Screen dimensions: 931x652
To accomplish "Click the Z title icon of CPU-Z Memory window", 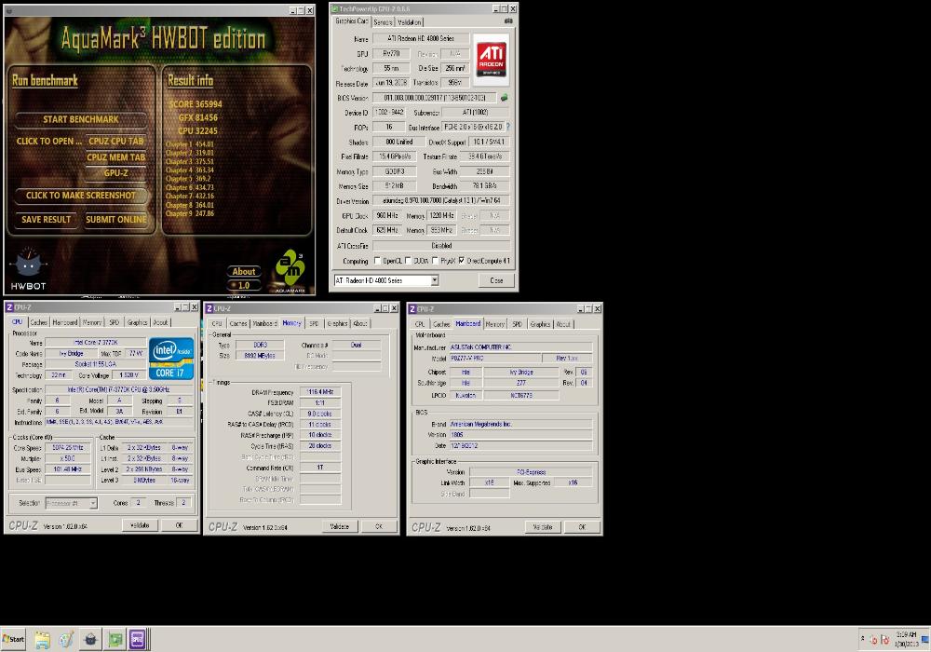I will [x=209, y=309].
